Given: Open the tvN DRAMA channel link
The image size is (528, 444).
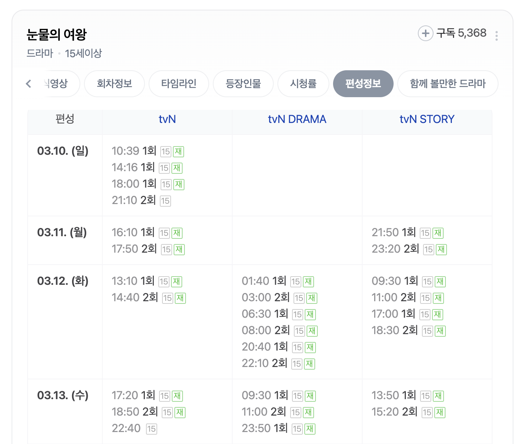Looking at the screenshot, I should pyautogui.click(x=297, y=119).
